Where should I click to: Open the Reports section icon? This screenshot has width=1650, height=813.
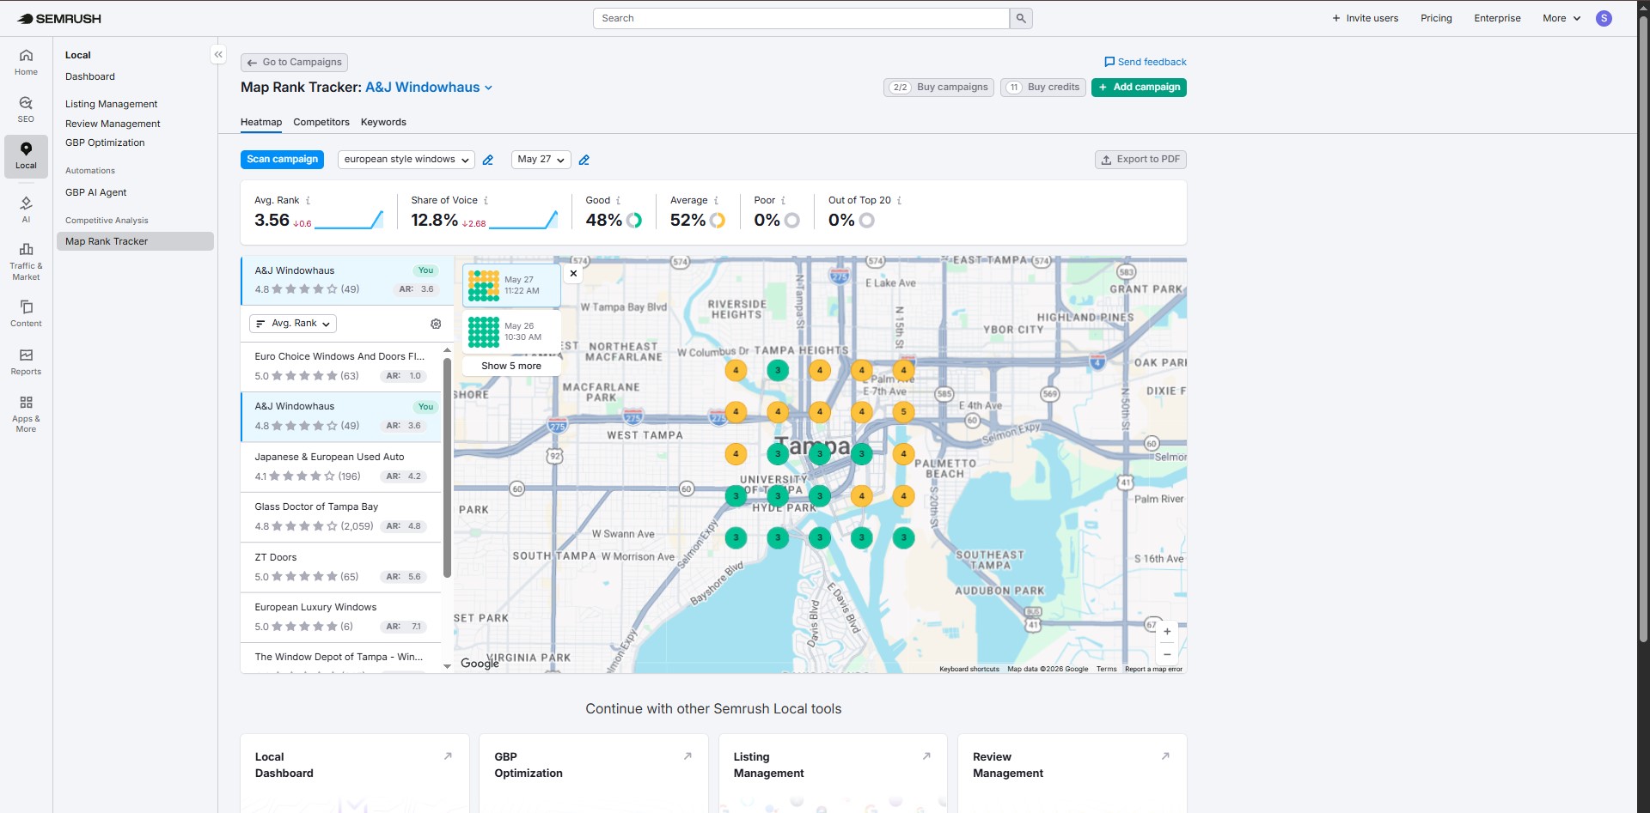coord(26,361)
